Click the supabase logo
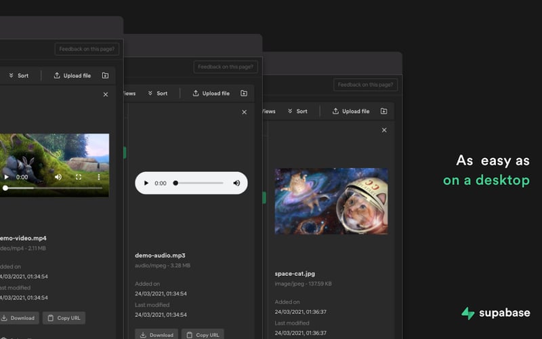This screenshot has height=339, width=542. (x=496, y=313)
